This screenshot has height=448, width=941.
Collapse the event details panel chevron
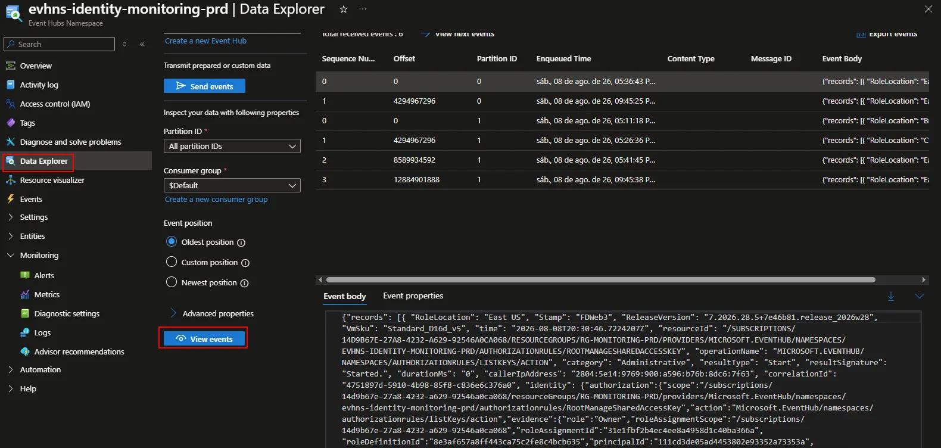pyautogui.click(x=920, y=296)
